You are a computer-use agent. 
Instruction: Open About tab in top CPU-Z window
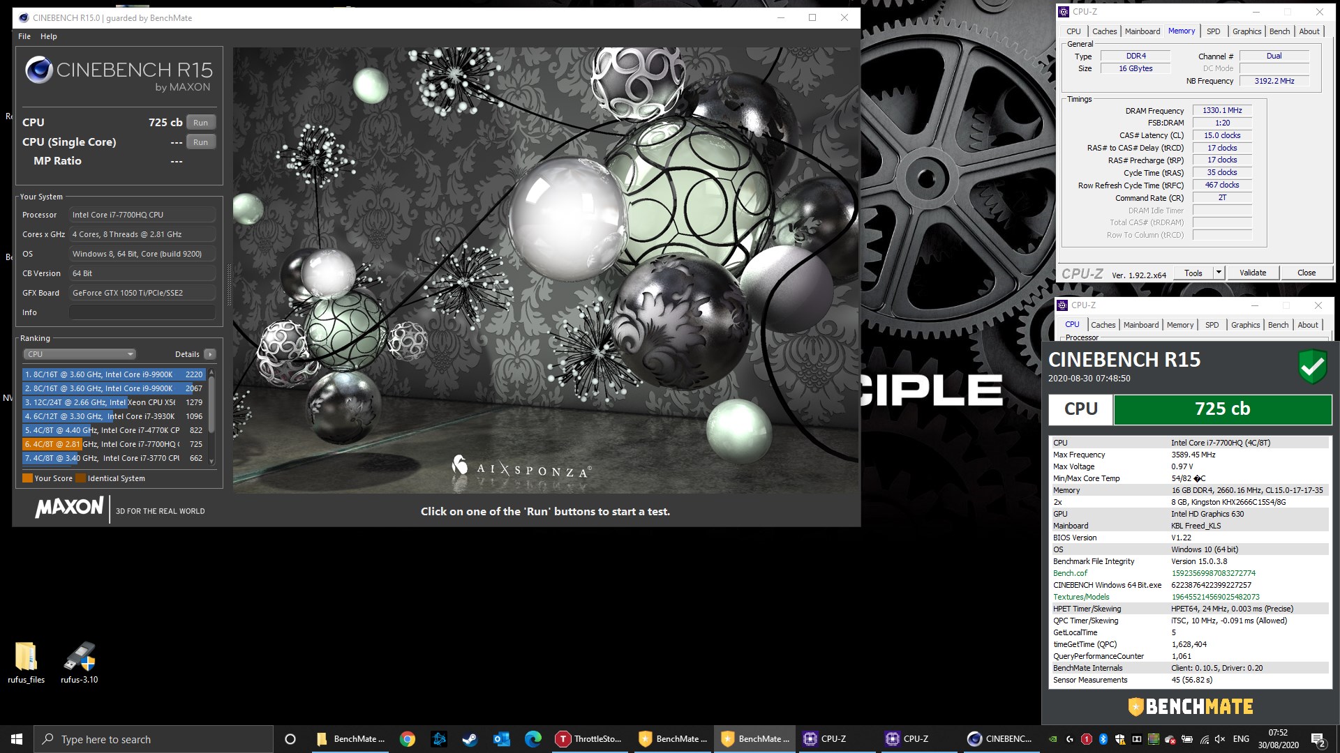[x=1309, y=31]
